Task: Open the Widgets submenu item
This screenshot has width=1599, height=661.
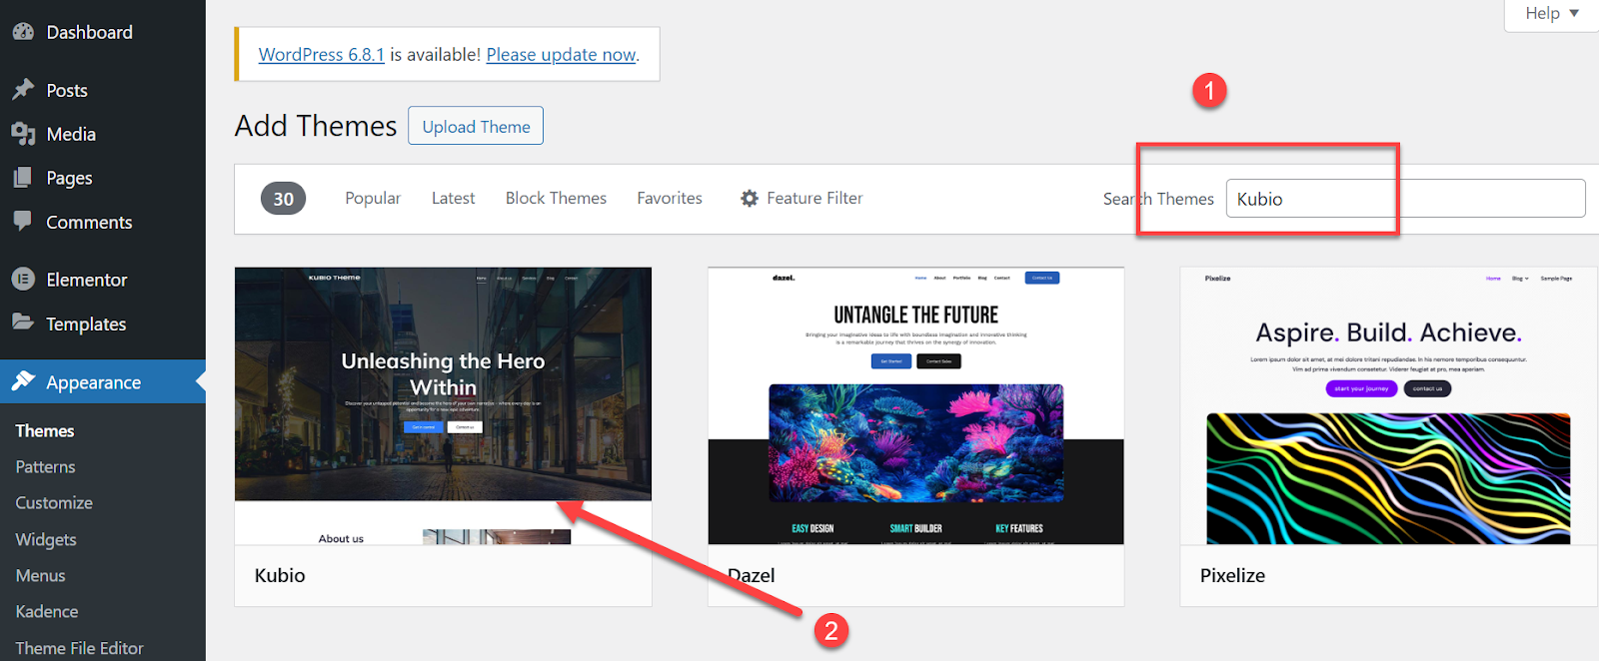Action: (46, 539)
